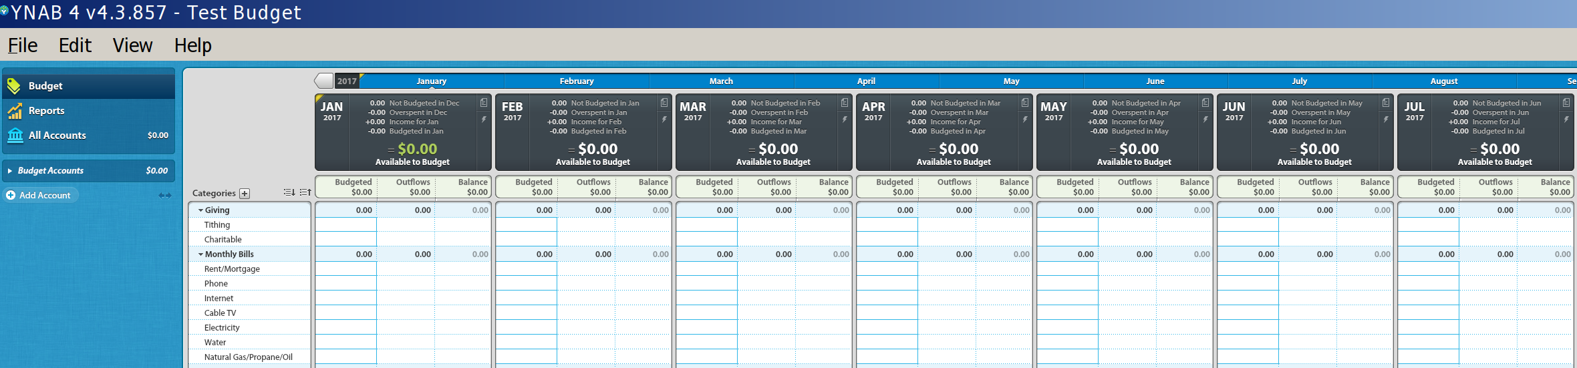This screenshot has width=1577, height=368.
Task: Collapse the Giving master category
Action: 200,210
